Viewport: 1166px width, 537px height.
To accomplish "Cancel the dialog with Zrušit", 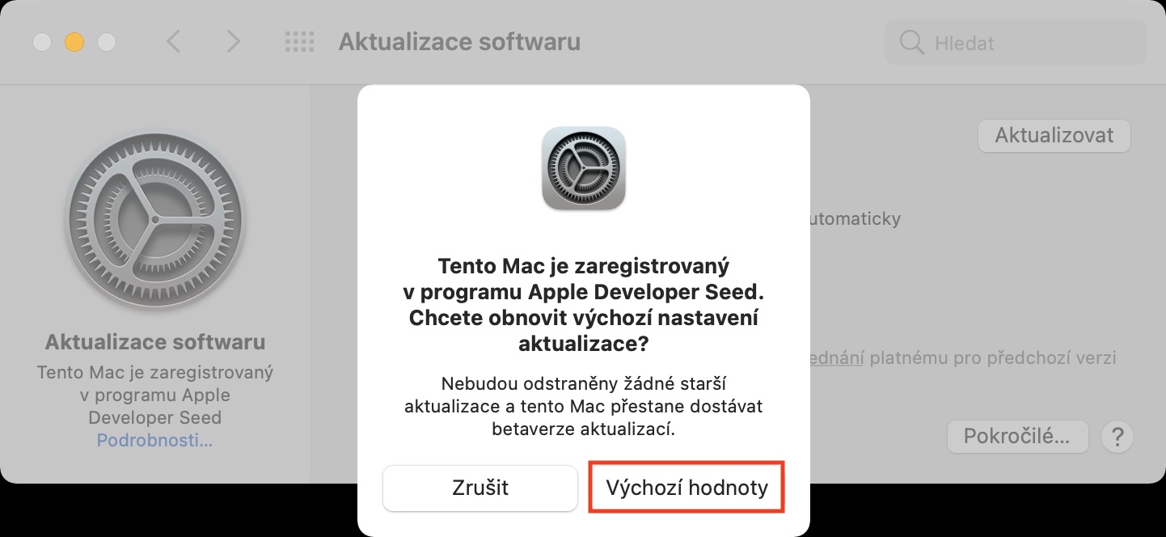I will click(480, 488).
